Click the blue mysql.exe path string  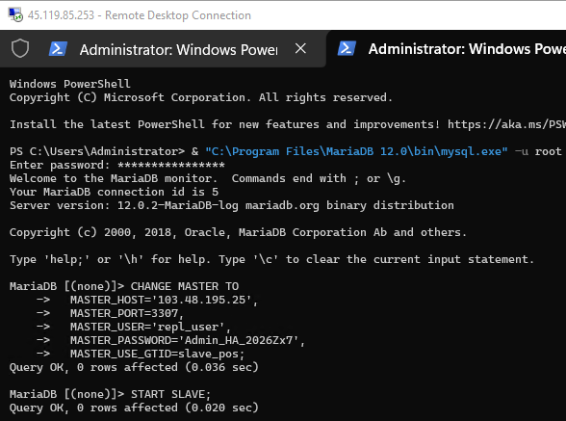(x=356, y=151)
